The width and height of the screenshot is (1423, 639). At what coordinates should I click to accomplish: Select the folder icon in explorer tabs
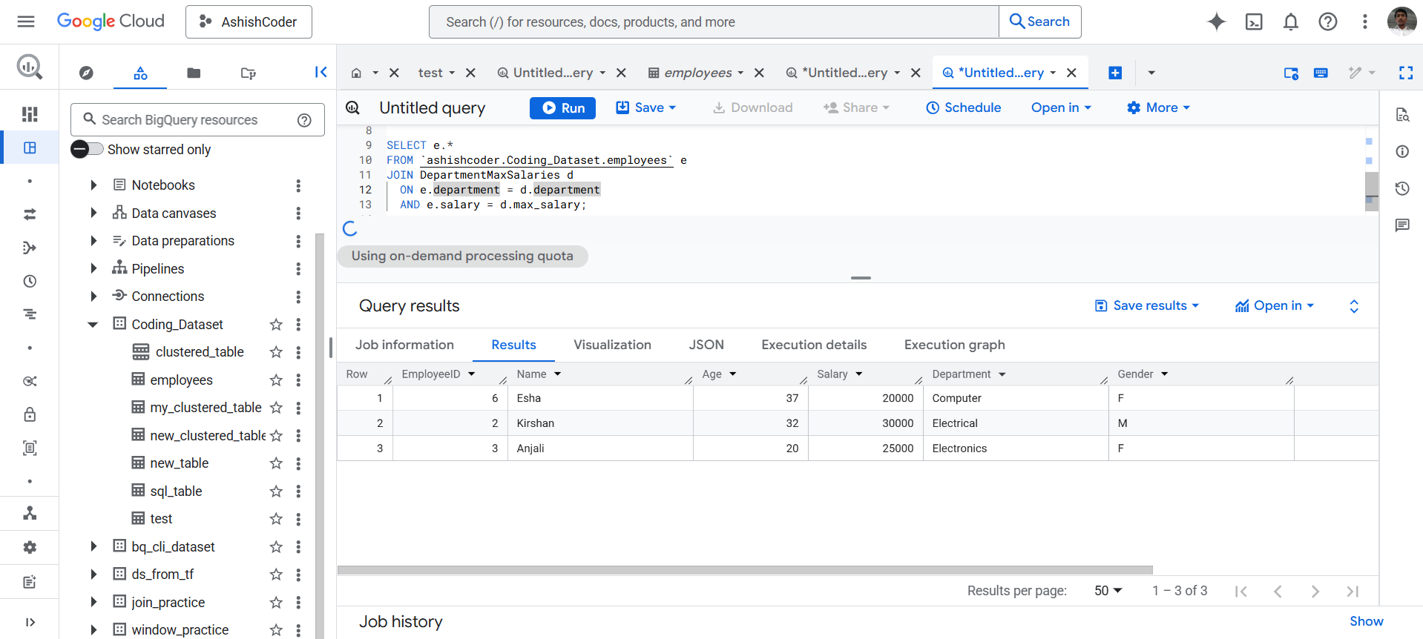click(194, 73)
